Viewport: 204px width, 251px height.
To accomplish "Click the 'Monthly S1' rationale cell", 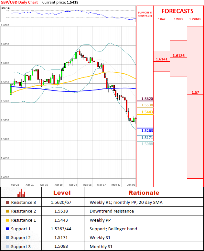I will click(x=101, y=247).
